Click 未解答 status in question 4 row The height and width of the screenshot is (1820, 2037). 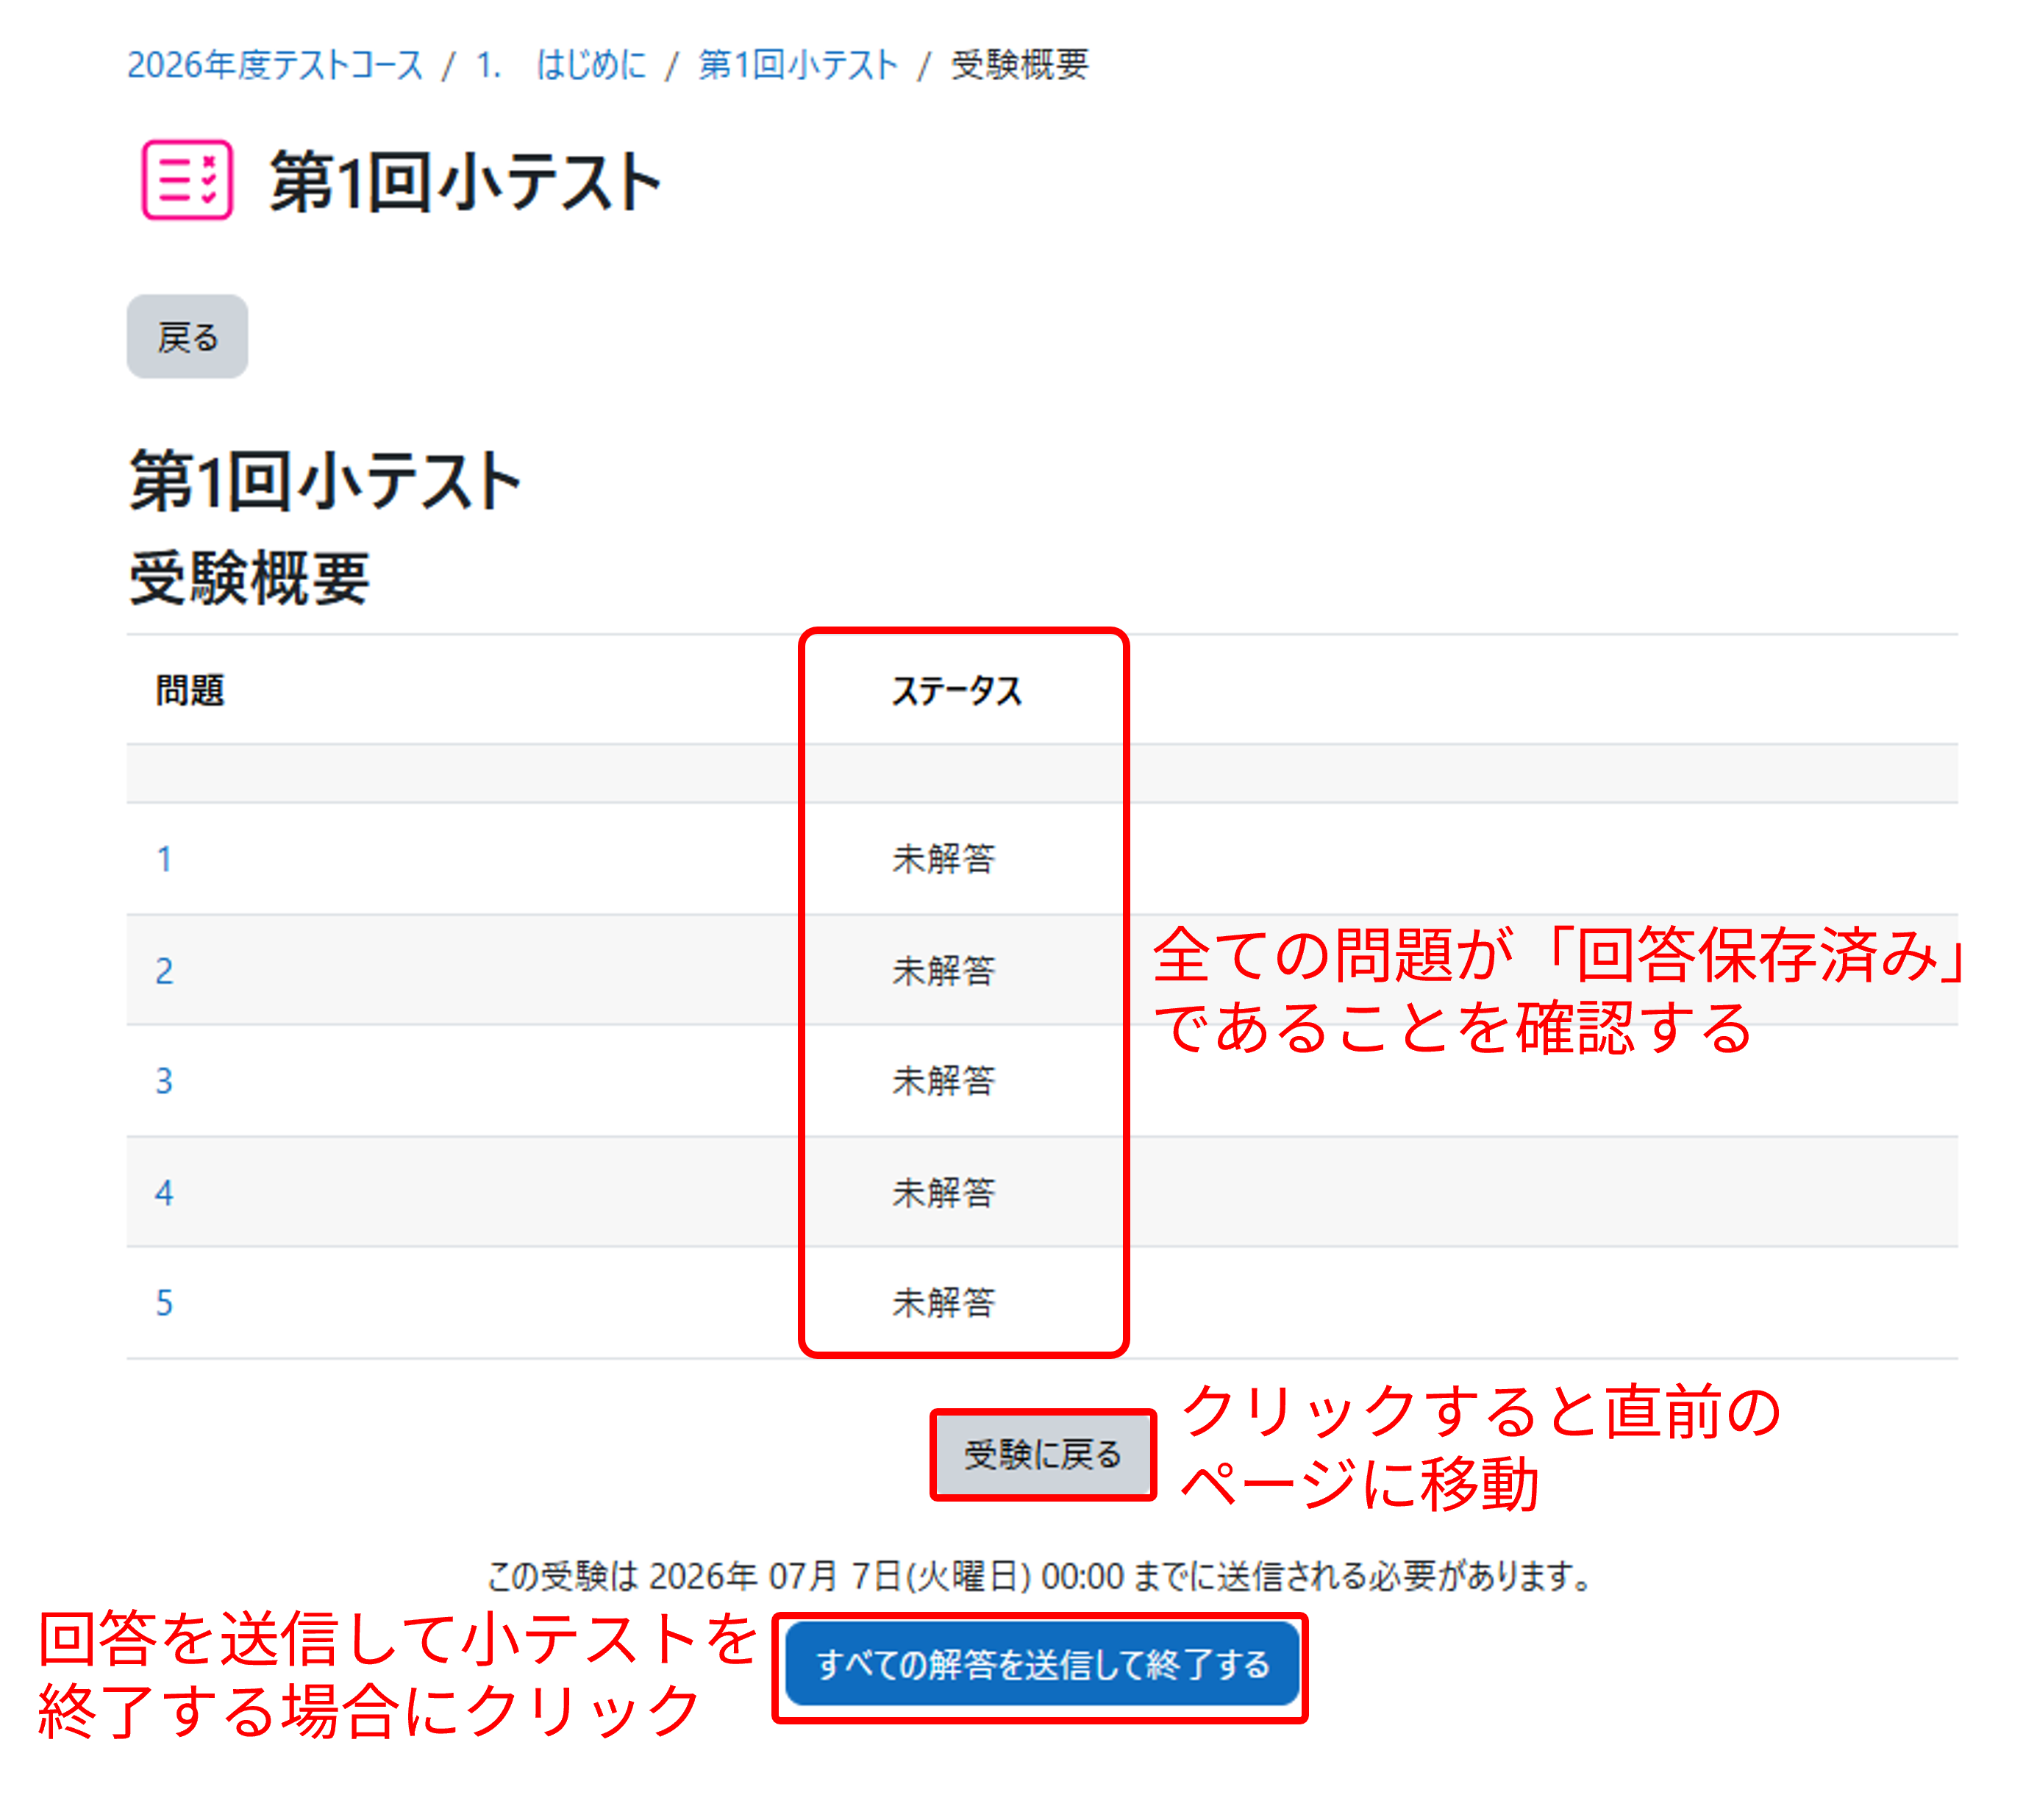coord(944,1193)
